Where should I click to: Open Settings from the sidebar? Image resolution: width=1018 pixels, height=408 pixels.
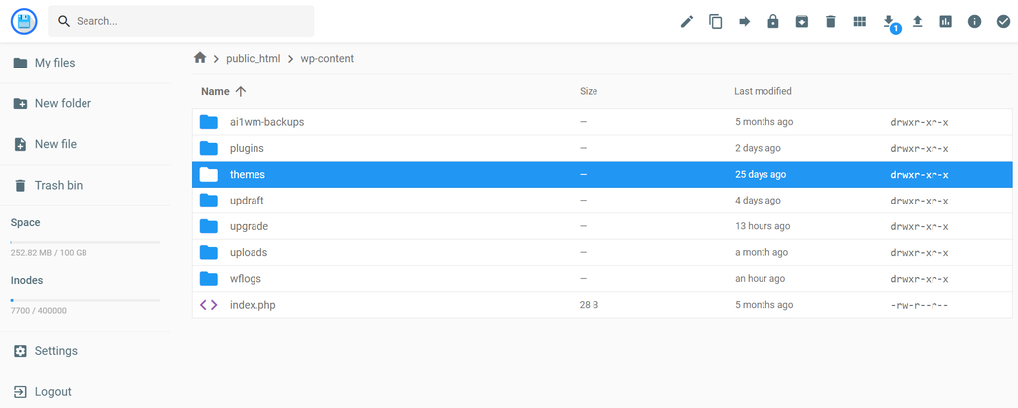tap(56, 351)
